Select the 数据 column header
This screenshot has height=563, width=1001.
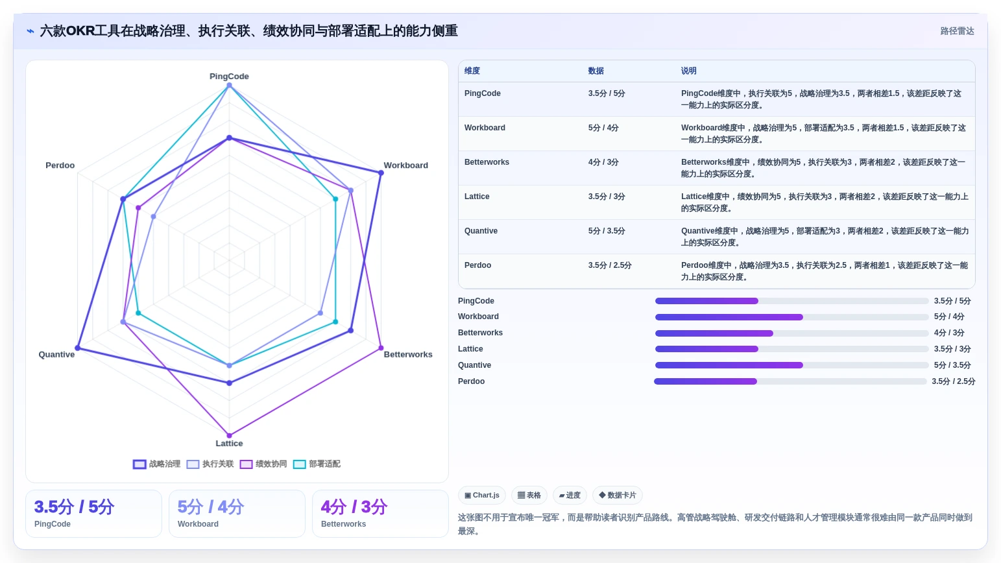point(596,71)
